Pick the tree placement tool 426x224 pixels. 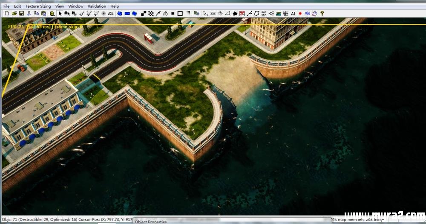pyautogui.click(x=220, y=13)
